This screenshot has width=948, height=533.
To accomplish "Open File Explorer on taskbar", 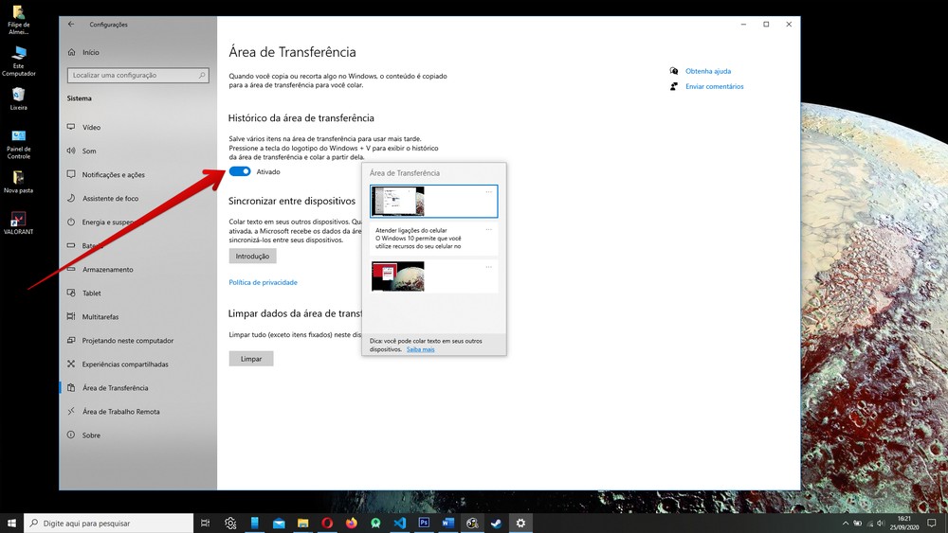I will [x=303, y=523].
